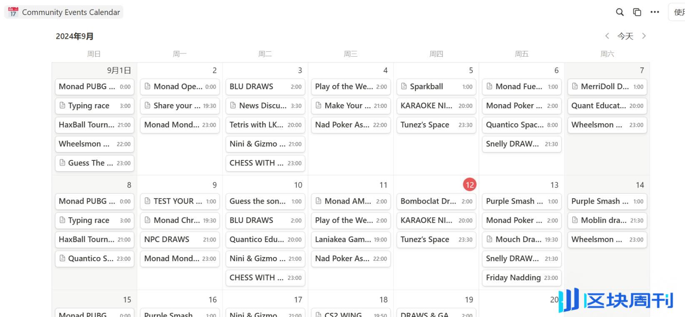This screenshot has height=317, width=685.
Task: Open Quant Educat... event on September 7
Action: tap(607, 106)
